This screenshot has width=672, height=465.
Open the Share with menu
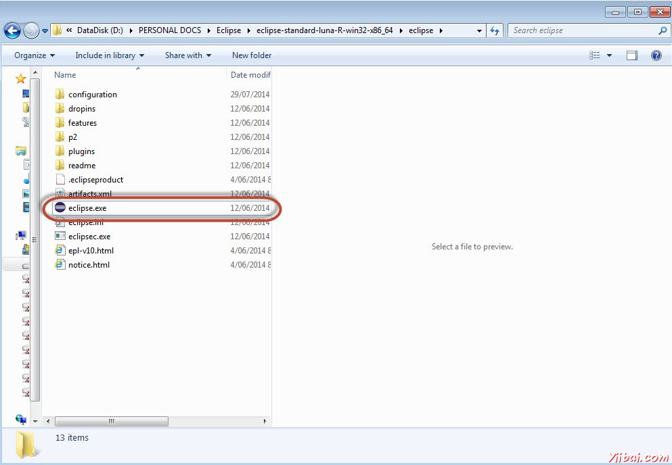click(187, 55)
